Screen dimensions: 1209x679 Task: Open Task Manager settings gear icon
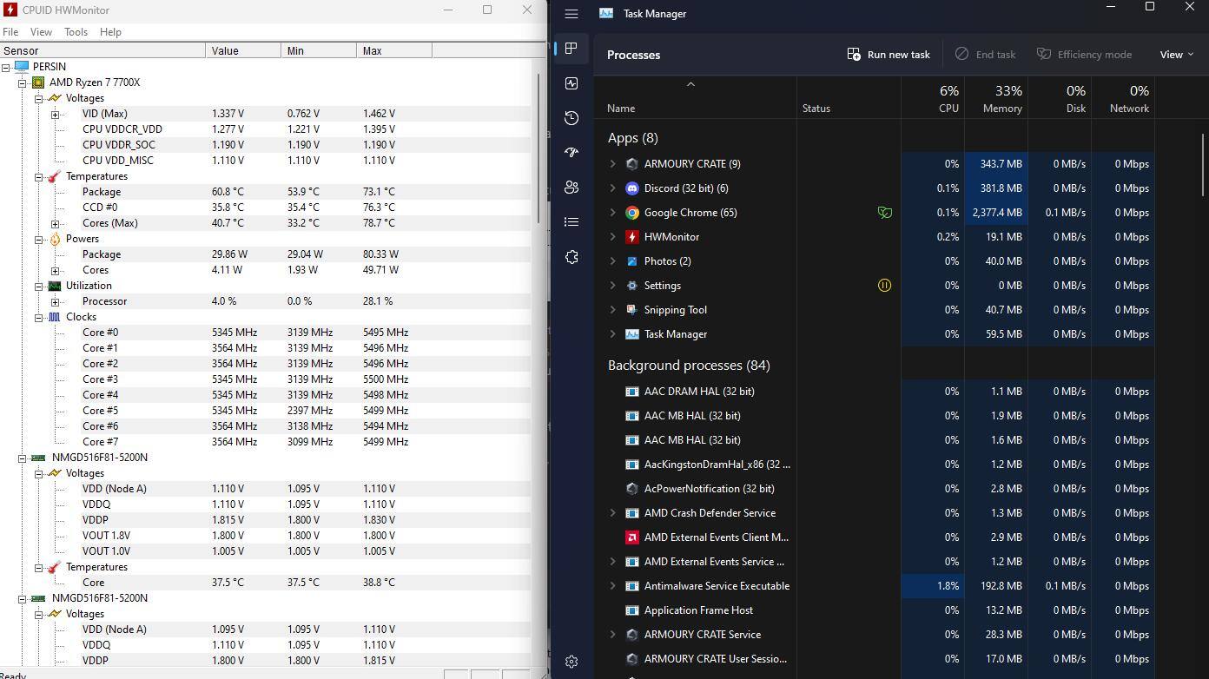(571, 662)
